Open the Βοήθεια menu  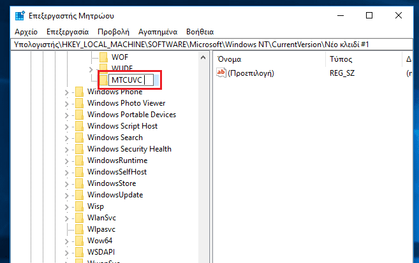200,32
